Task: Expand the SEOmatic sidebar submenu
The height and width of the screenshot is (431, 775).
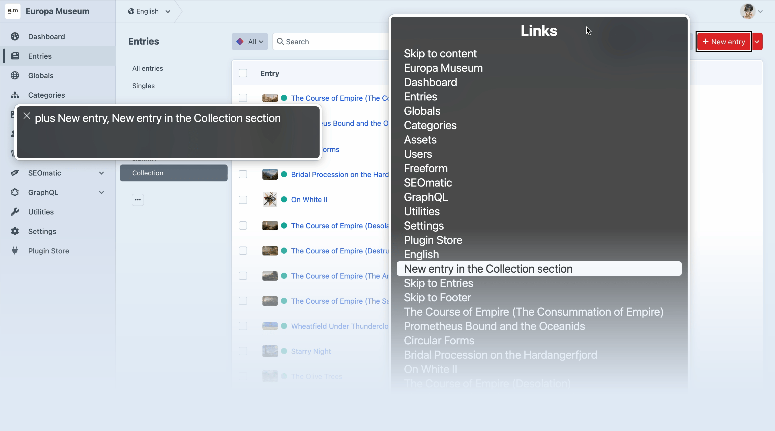Action: (101, 173)
